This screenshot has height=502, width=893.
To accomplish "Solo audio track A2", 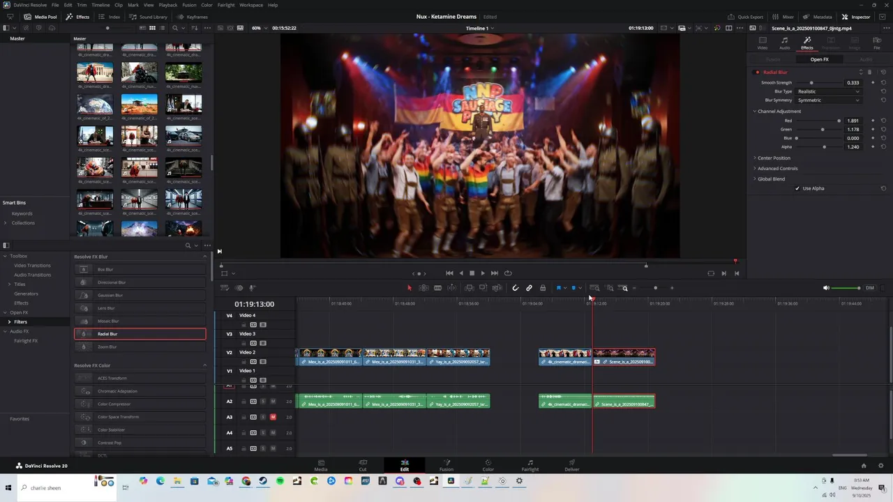I will (x=263, y=402).
